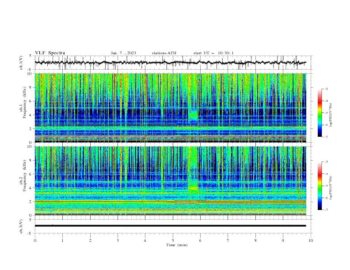Click the "VLF Spectra" plot title
350x270 pixels.
[50, 53]
